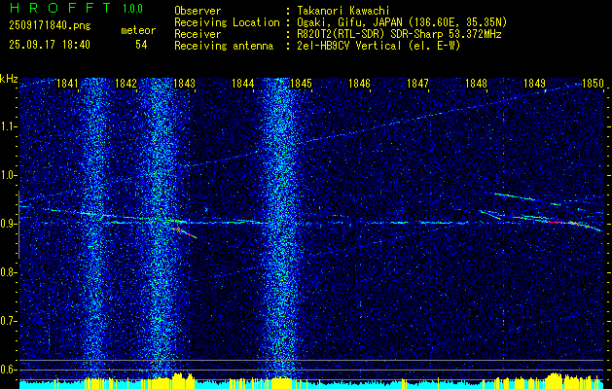Select the filename 2509171840.png
The image size is (612, 389).
click(x=50, y=26)
